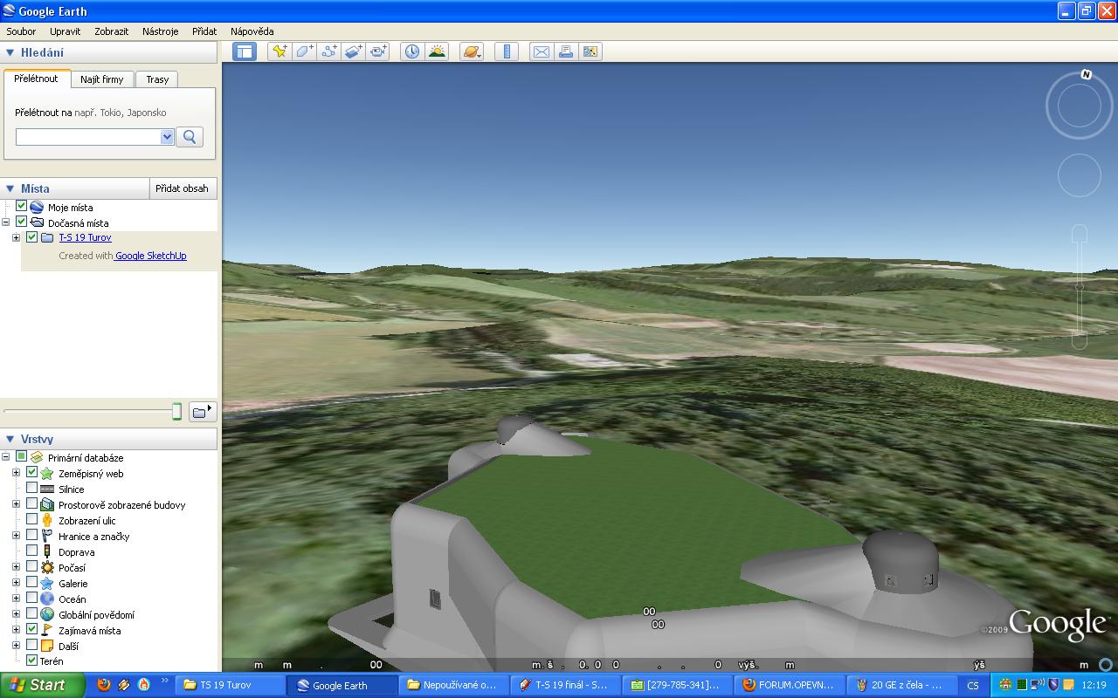Select the Add Path tool

(x=328, y=51)
